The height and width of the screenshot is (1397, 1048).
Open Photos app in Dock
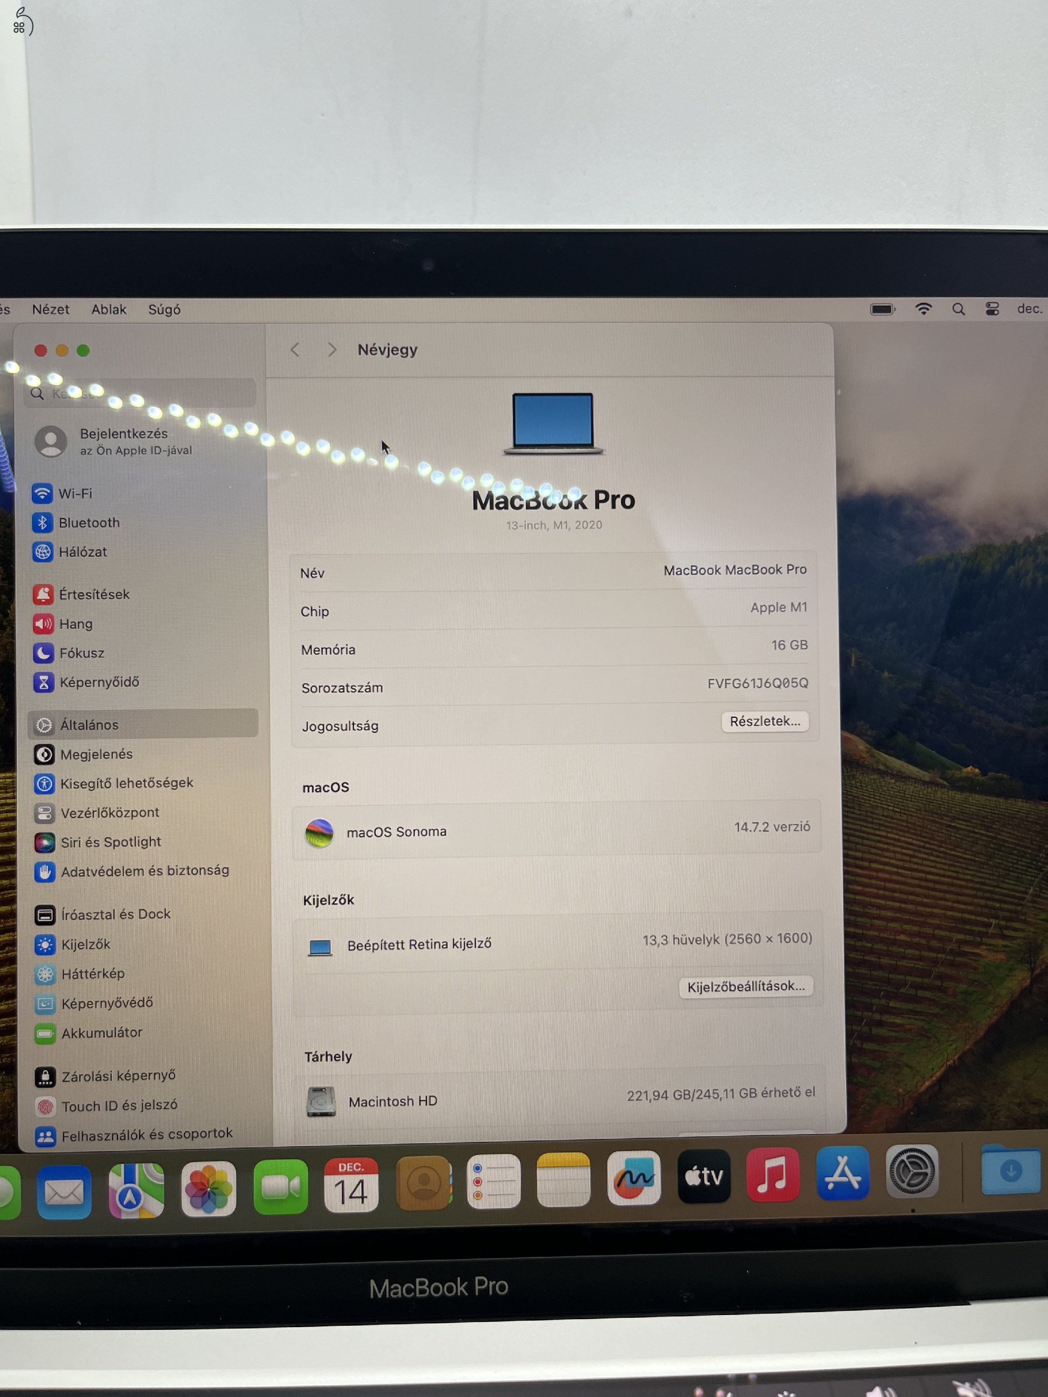209,1189
